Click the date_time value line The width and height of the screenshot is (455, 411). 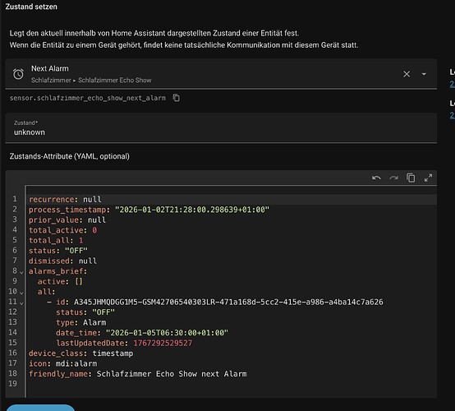point(142,333)
